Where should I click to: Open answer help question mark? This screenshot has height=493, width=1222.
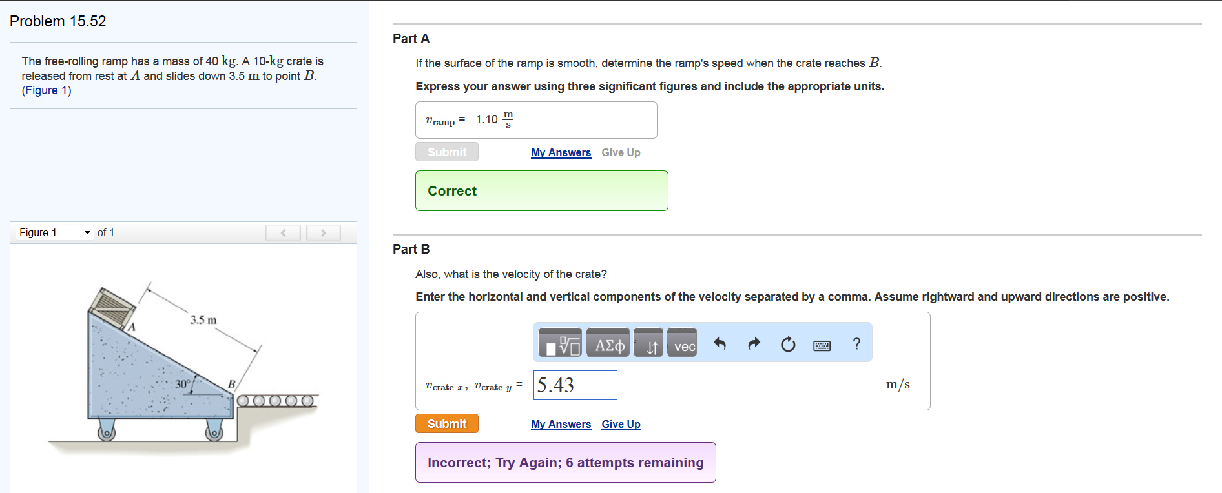pyautogui.click(x=856, y=343)
